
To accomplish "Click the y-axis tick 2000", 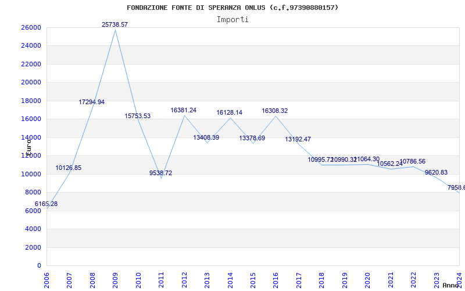I will click(33, 247).
